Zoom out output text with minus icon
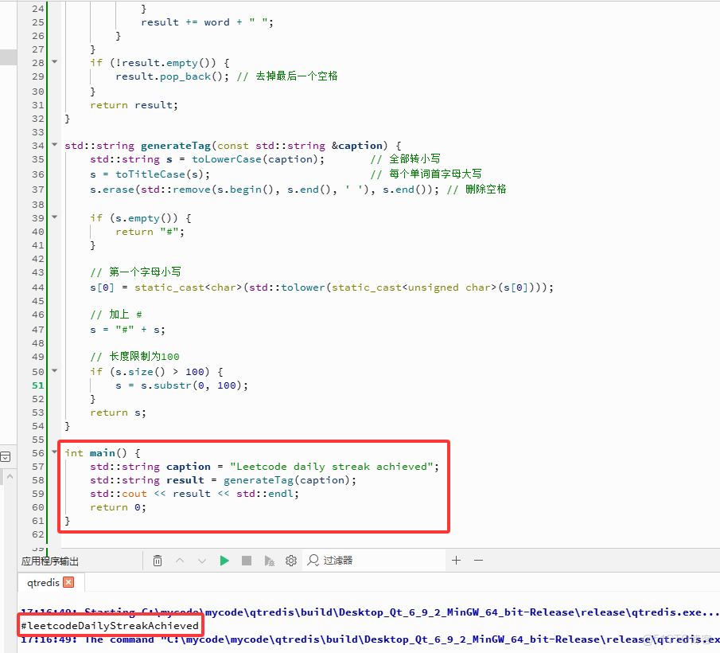 pos(478,560)
